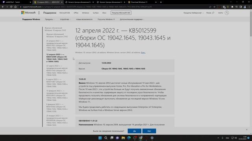The image size is (252, 141).
Task: Open Журнал обновлений Windows 10 версии 21H2 top sidebar item
Action: tap(55, 29)
